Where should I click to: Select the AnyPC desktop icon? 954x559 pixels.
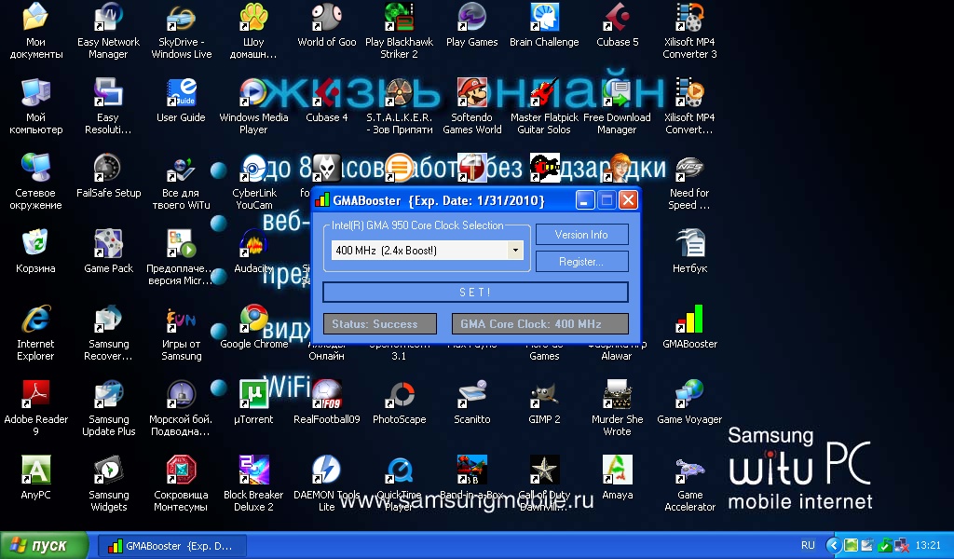(36, 470)
